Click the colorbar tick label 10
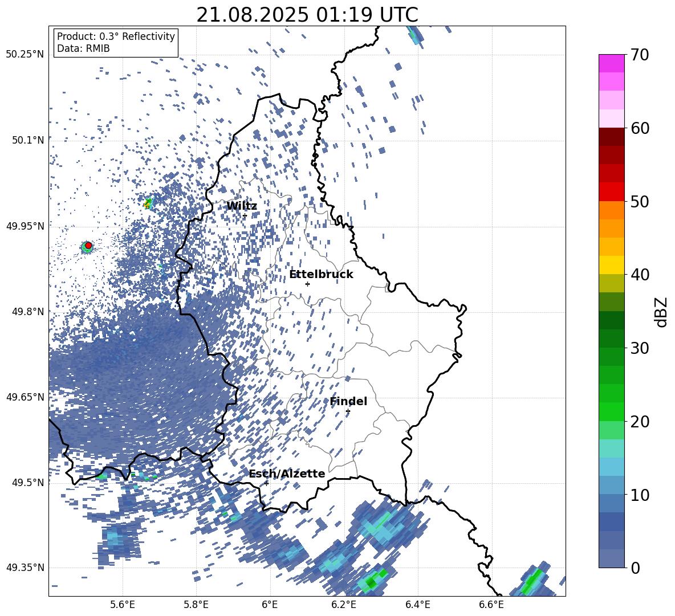The width and height of the screenshot is (675, 616). click(640, 495)
